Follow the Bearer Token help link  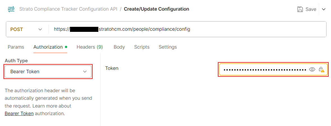tap(19, 113)
